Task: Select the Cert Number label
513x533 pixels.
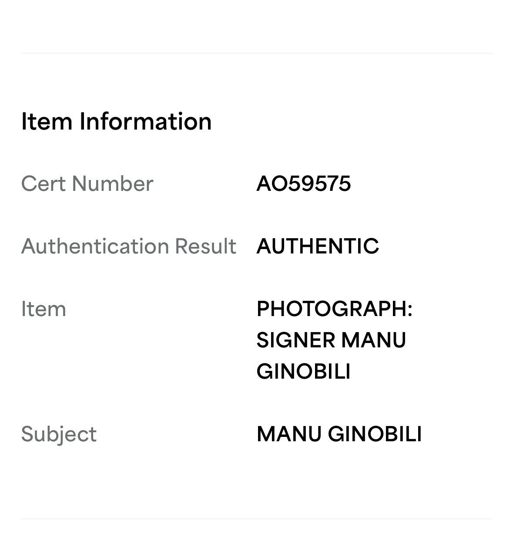Action: pos(87,183)
